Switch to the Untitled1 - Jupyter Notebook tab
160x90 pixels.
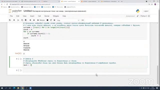[x=90, y=1]
